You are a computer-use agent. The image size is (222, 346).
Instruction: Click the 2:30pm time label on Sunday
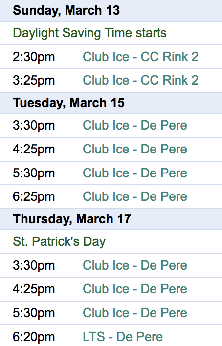coord(34,57)
